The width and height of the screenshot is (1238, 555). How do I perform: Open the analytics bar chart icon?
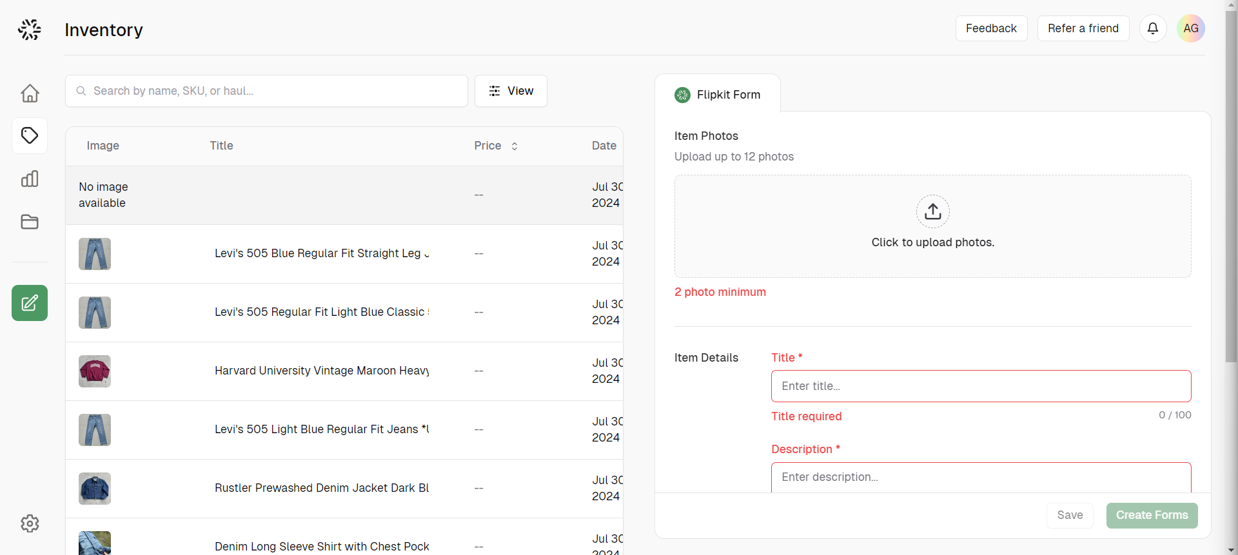coord(30,179)
